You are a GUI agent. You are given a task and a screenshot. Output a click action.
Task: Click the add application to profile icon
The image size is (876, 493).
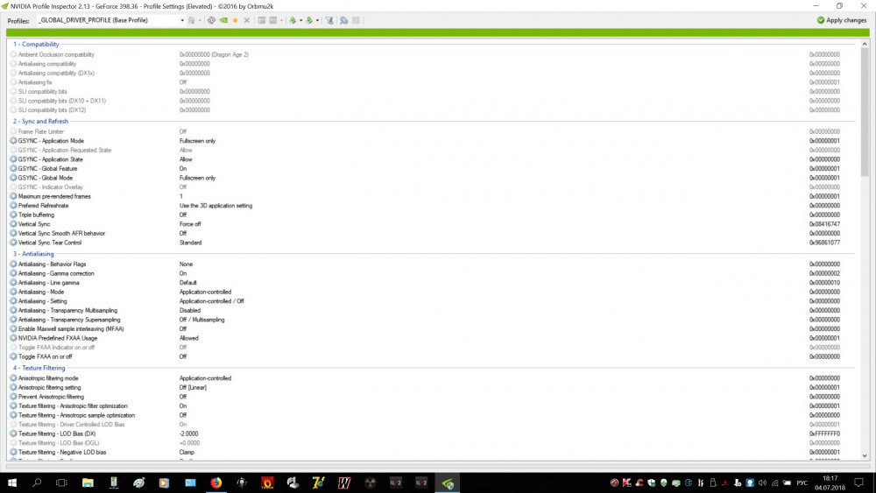[x=261, y=20]
